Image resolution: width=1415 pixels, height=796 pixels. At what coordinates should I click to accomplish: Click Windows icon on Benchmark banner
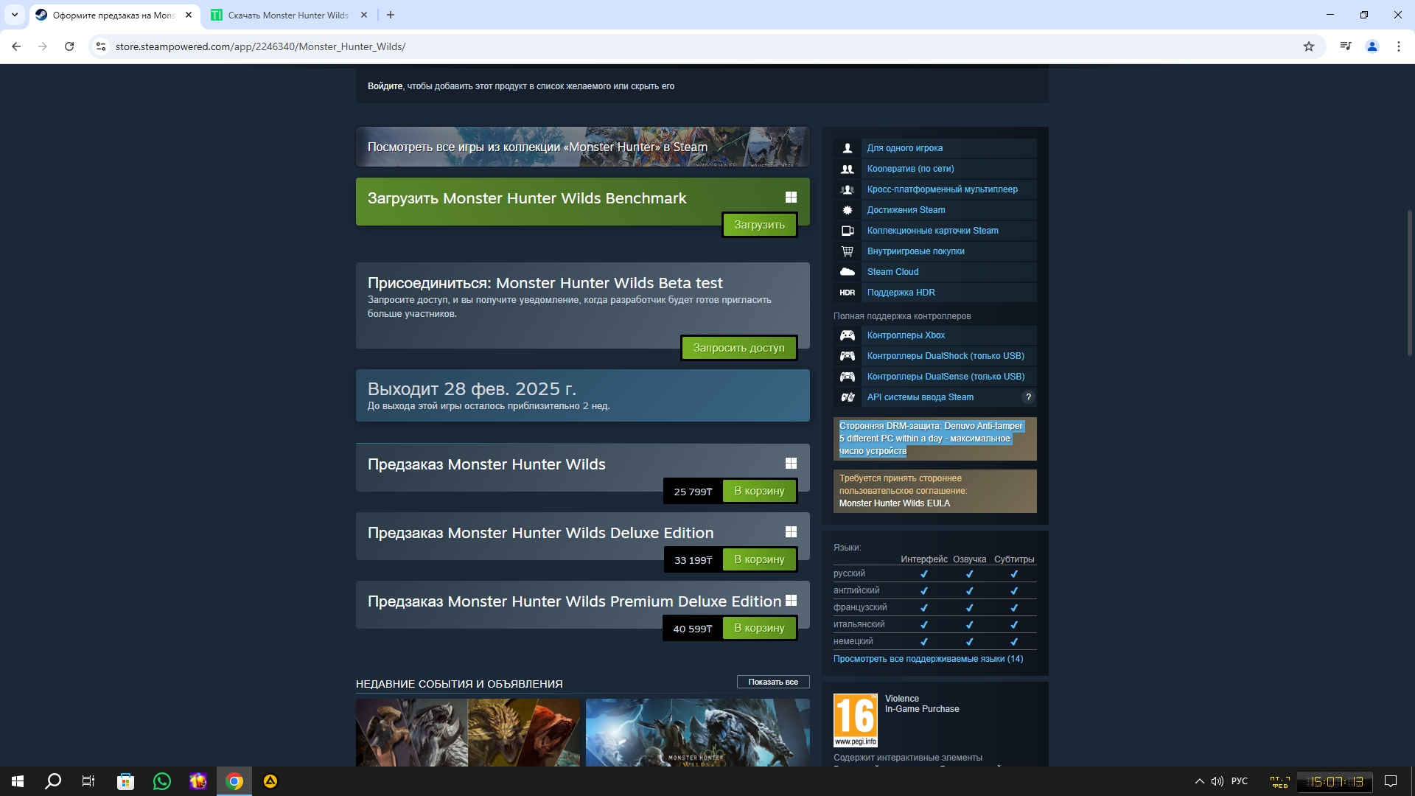click(791, 198)
